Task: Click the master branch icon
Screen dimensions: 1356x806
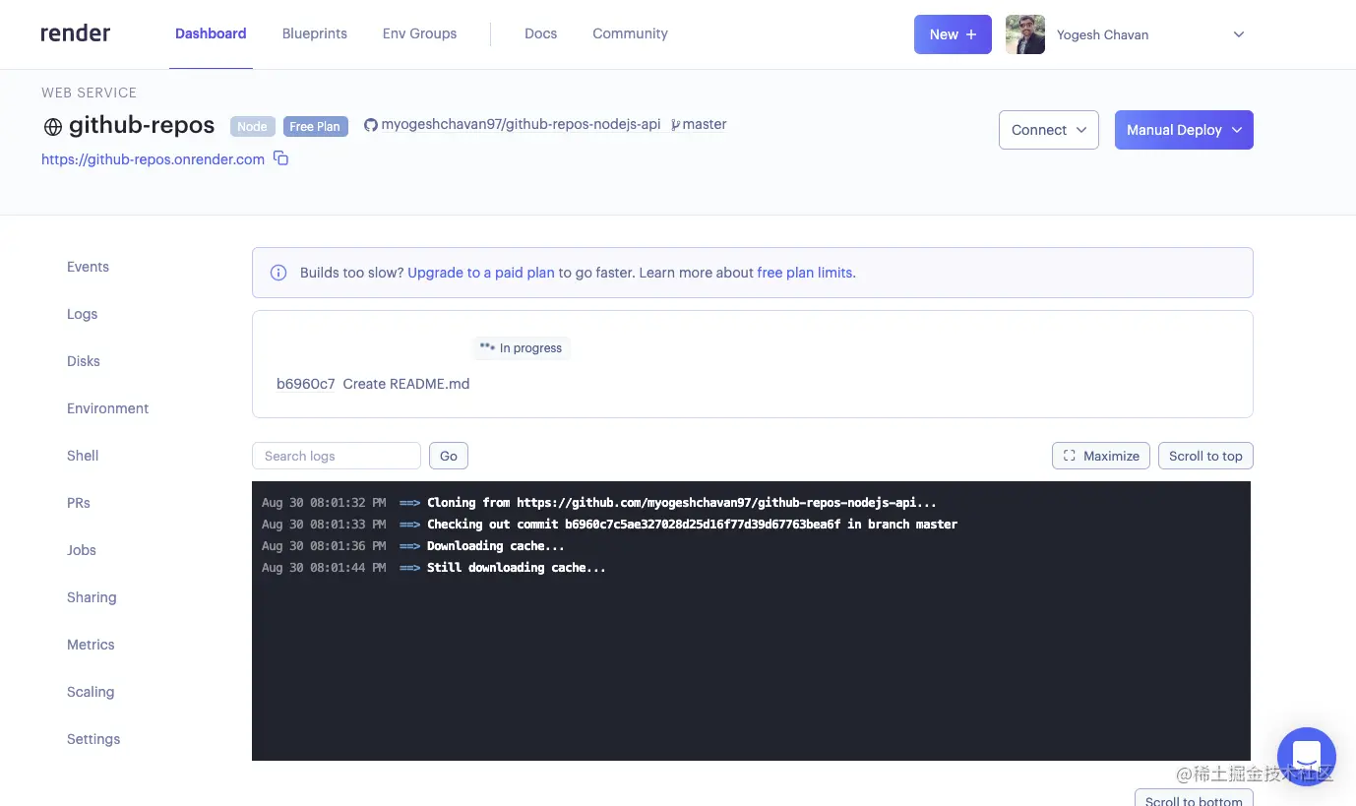Action: coord(674,124)
